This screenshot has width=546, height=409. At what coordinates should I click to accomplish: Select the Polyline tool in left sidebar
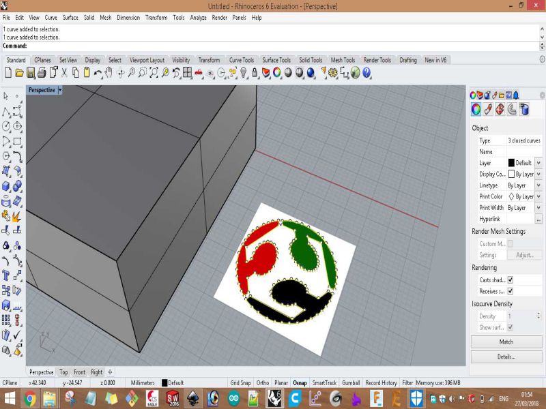6,112
